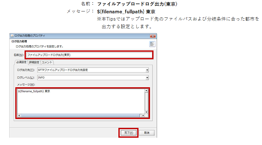This screenshot has width=262, height=145.
Task: Click the message area scroll down arrow
Action: click(146, 112)
